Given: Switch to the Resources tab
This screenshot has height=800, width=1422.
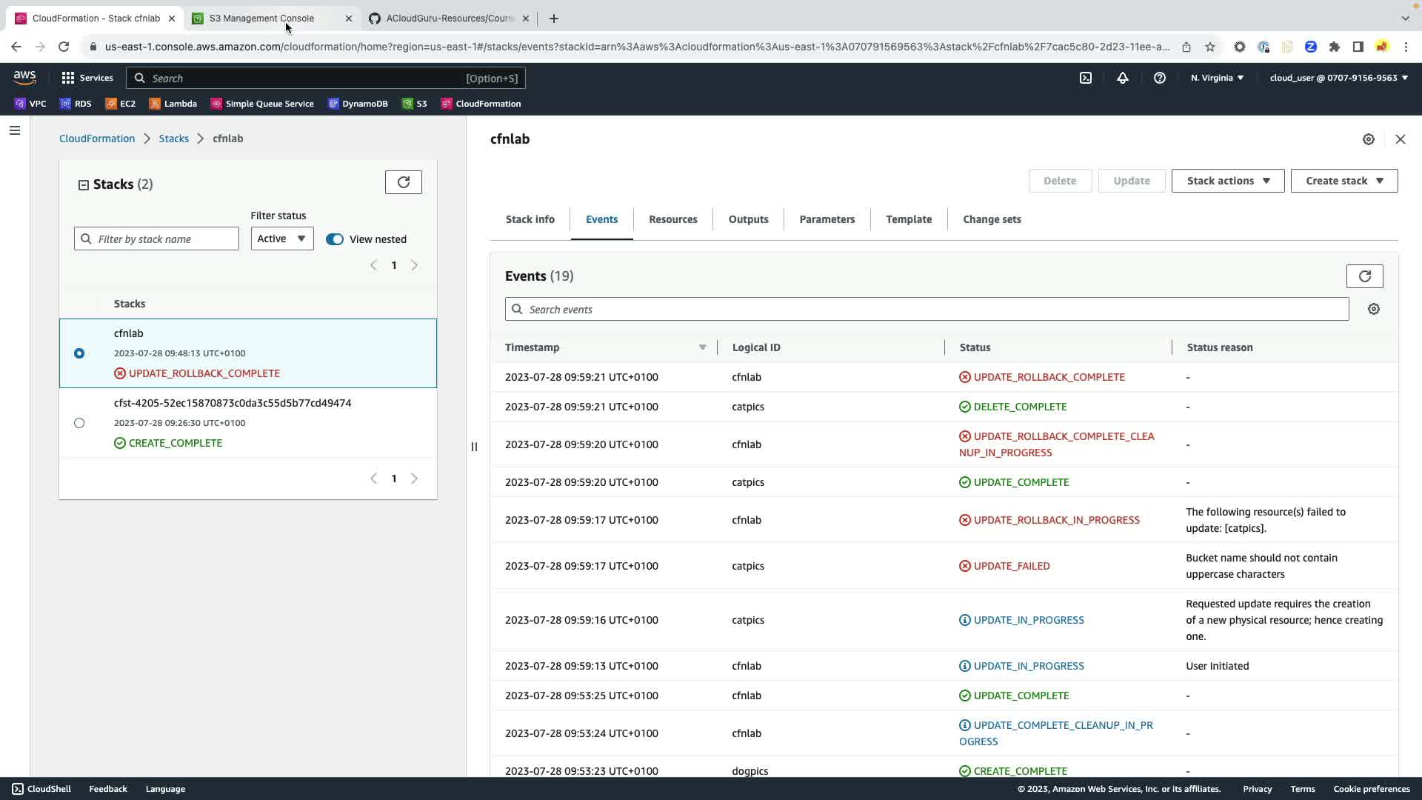Looking at the screenshot, I should [672, 219].
